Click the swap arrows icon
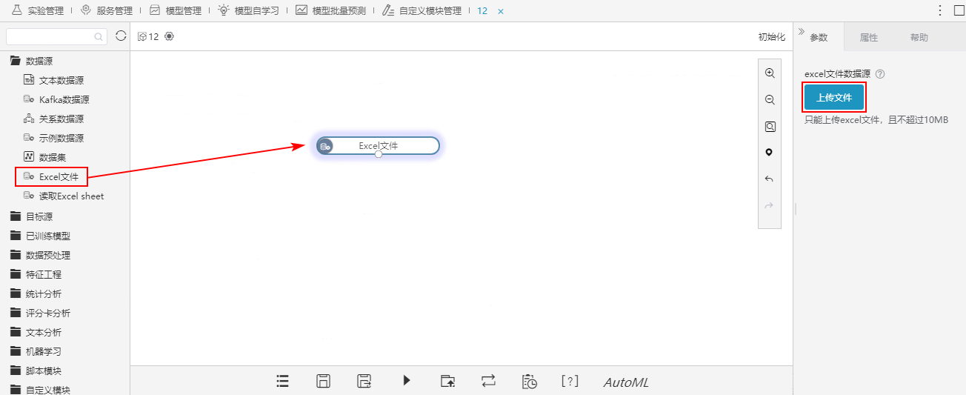The width and height of the screenshot is (966, 395). tap(488, 381)
